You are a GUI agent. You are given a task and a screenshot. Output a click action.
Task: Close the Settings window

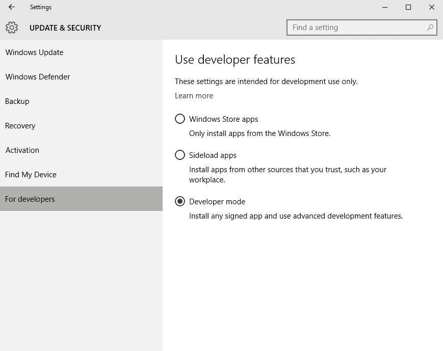click(431, 7)
